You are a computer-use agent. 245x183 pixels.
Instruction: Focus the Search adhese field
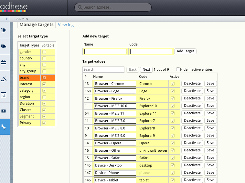pos(113,7)
